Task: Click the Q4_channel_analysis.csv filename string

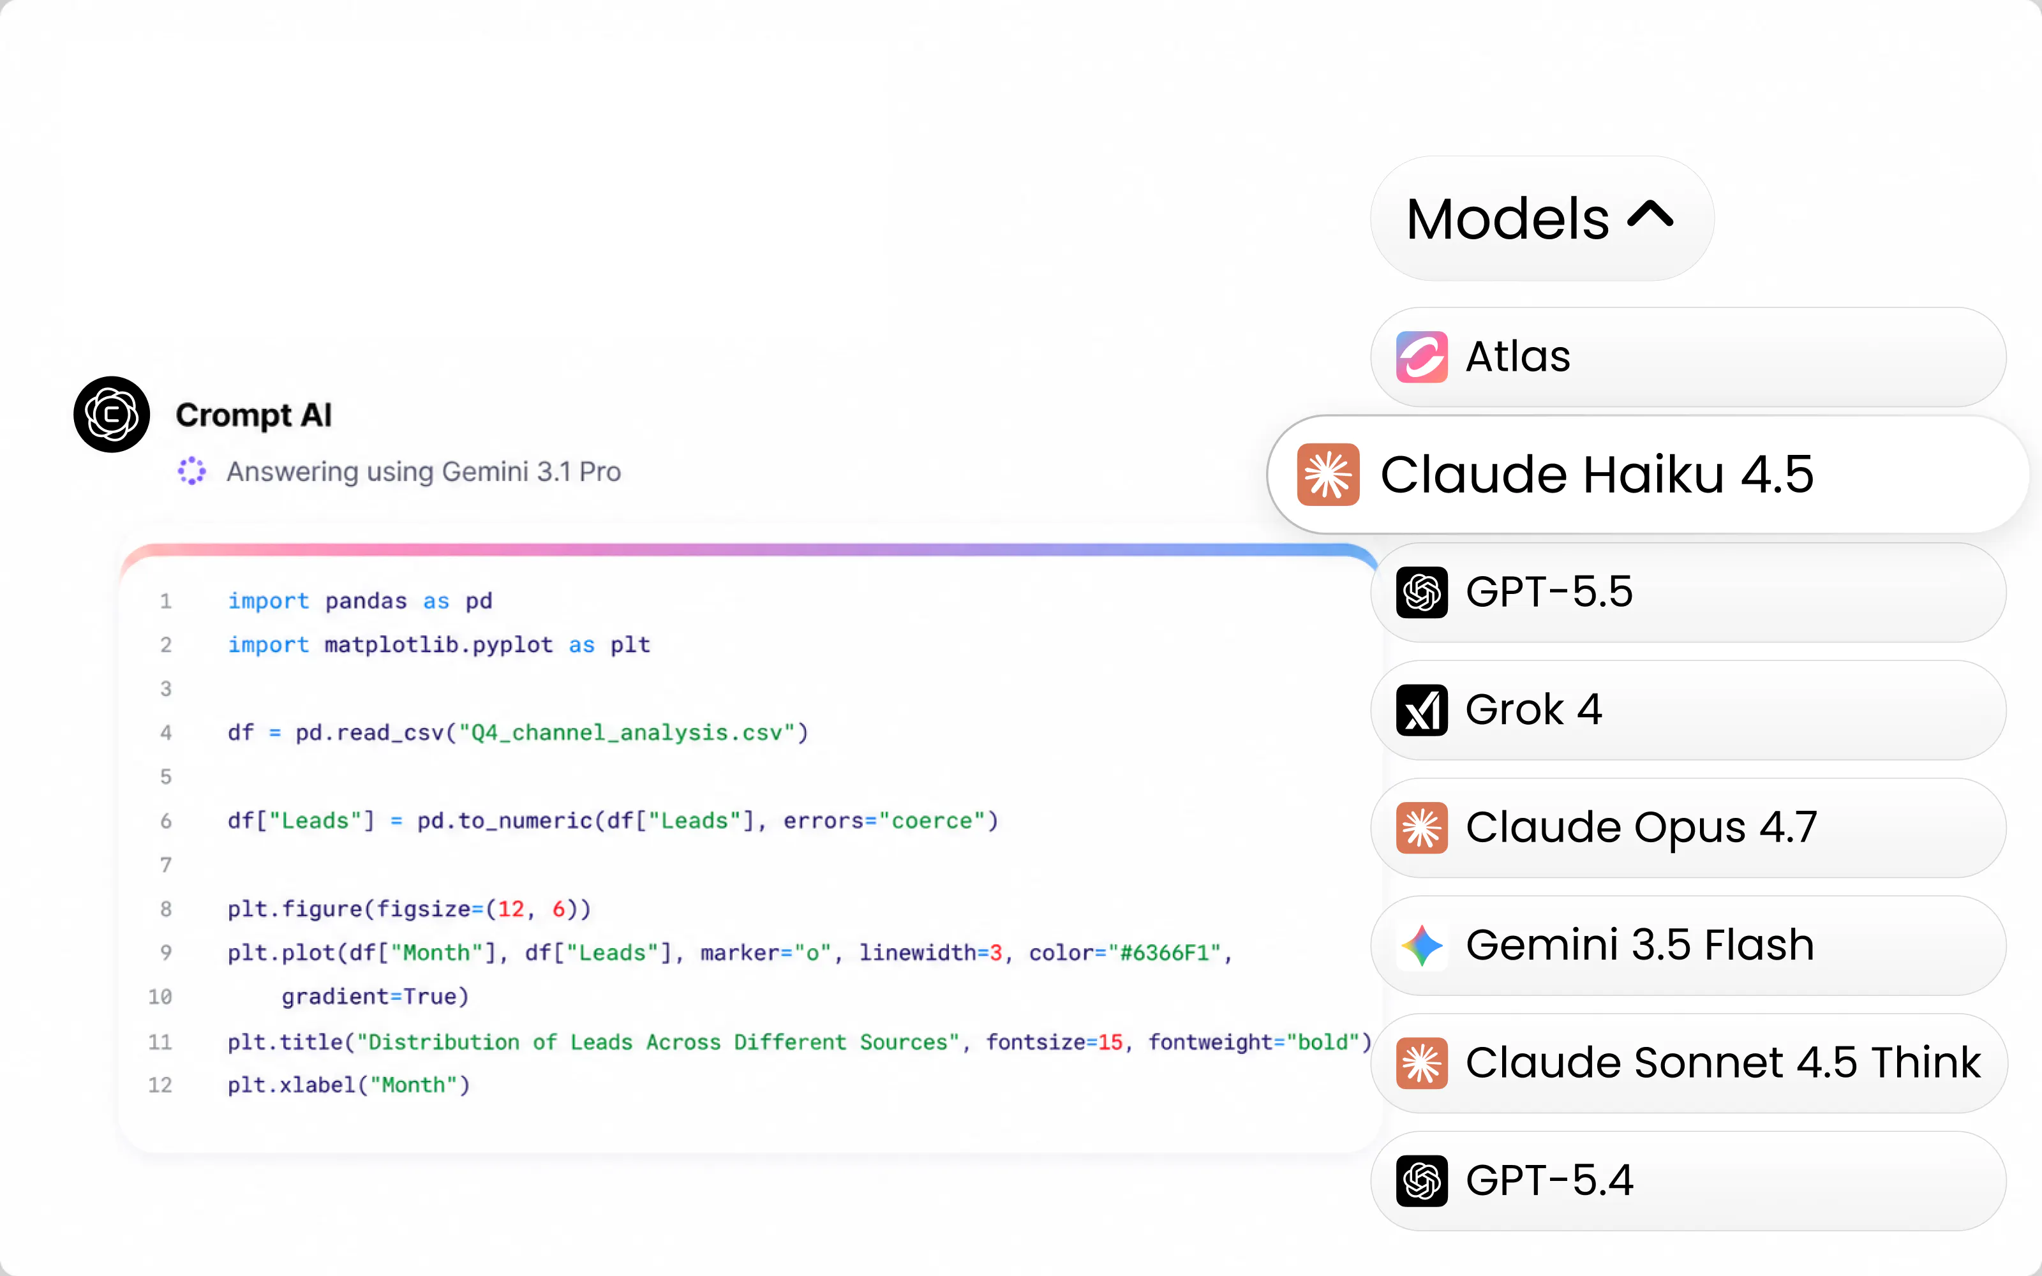Action: tap(627, 732)
